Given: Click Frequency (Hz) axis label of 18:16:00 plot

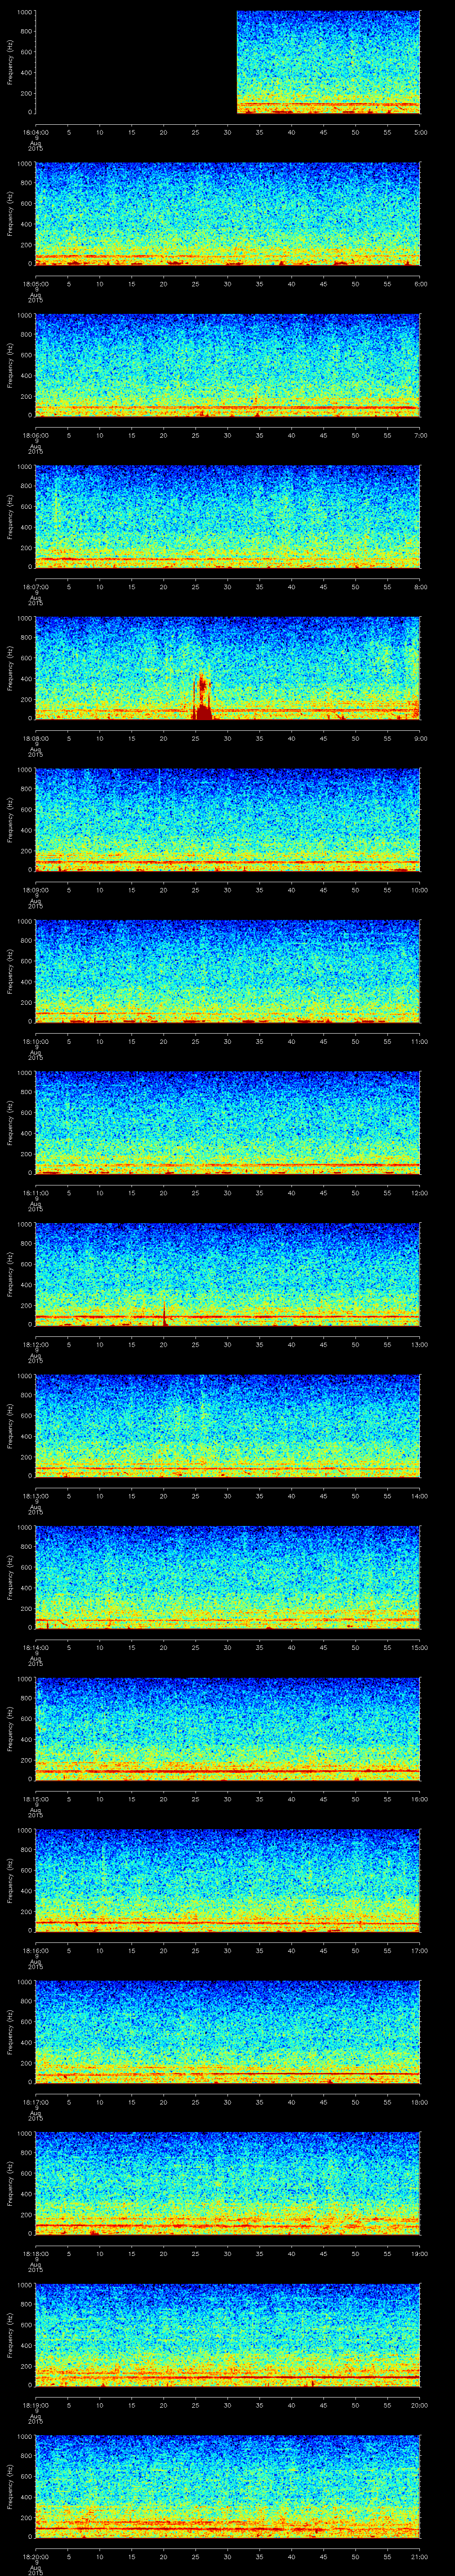Looking at the screenshot, I should pos(10,1880).
